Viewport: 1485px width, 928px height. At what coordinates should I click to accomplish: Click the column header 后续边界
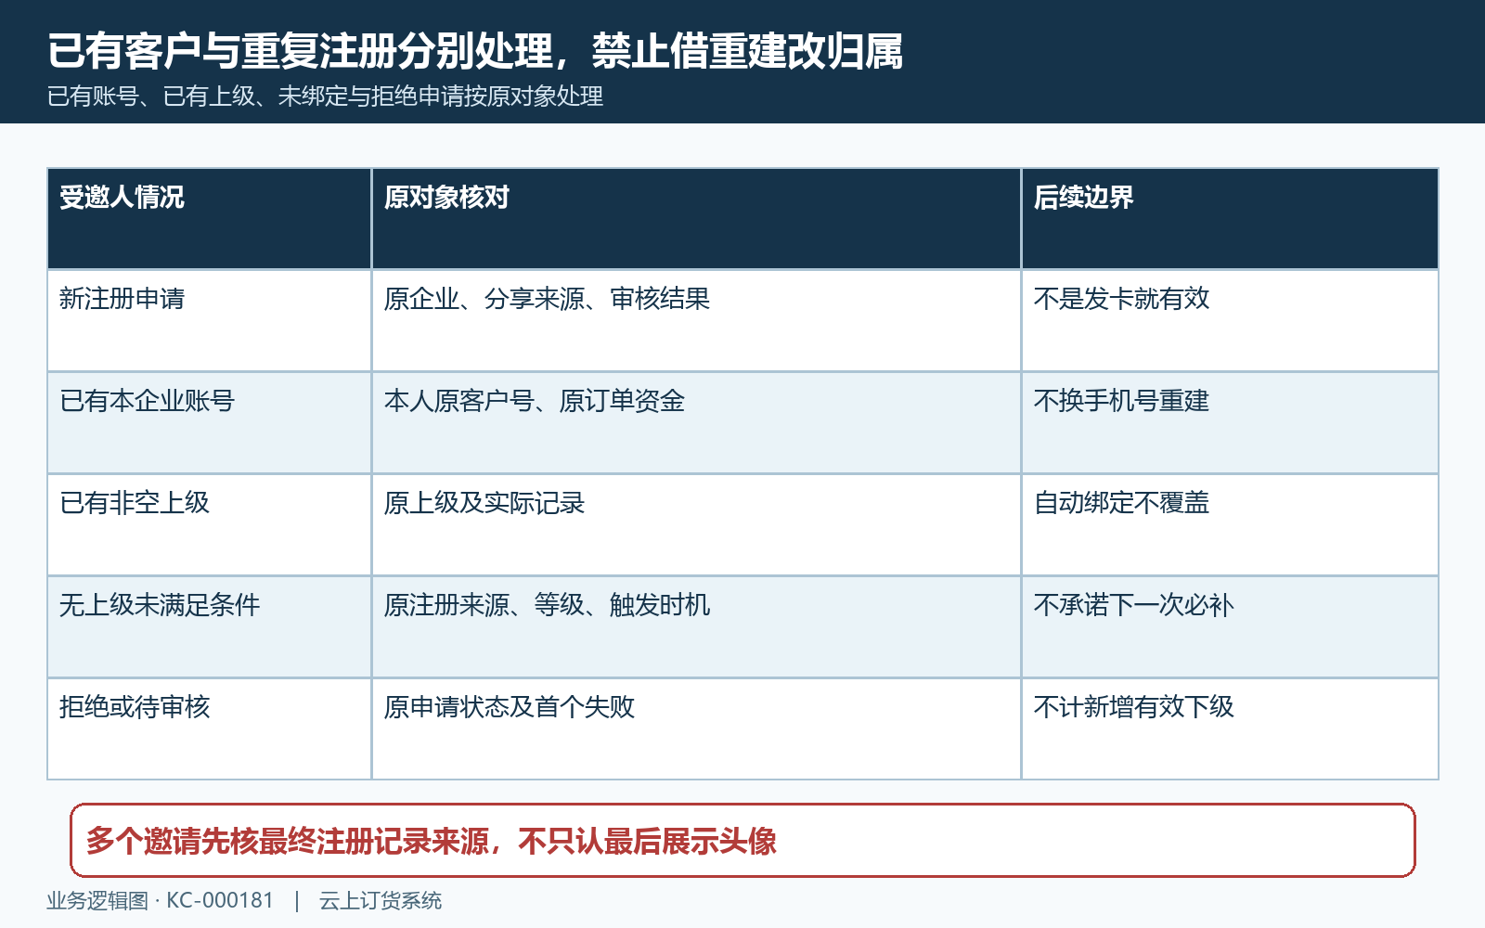1230,219
